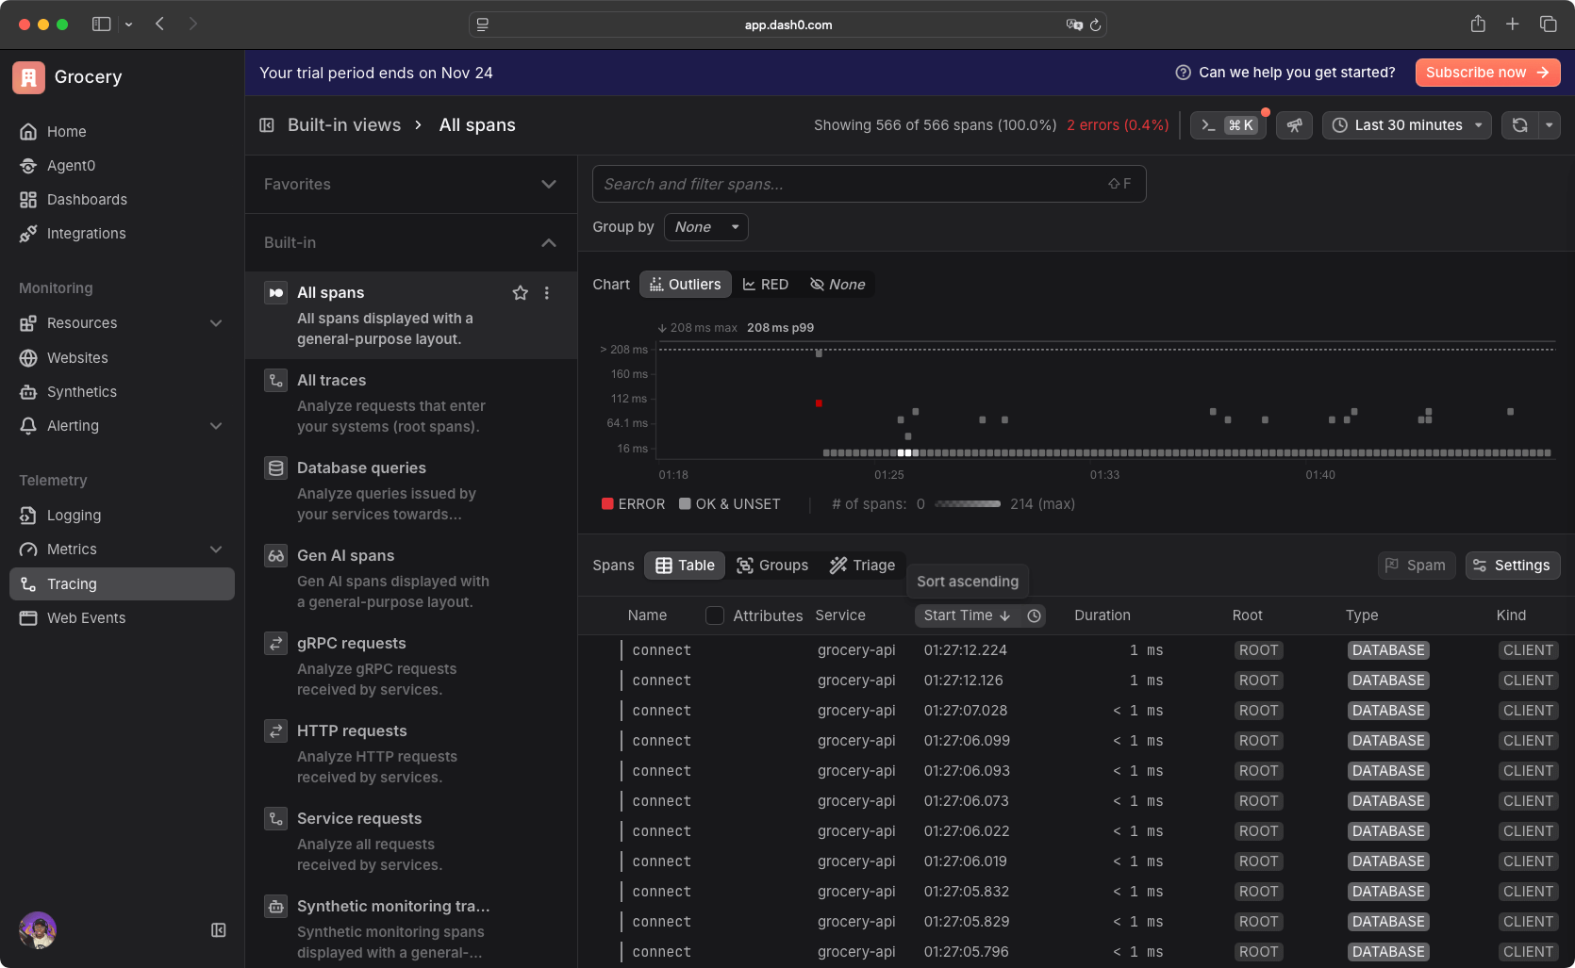
Task: Open Logging in the Telemetry sidebar
Action: (74, 516)
